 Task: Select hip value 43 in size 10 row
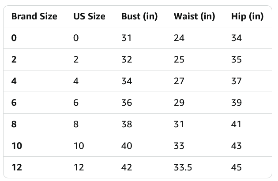[x=237, y=146]
